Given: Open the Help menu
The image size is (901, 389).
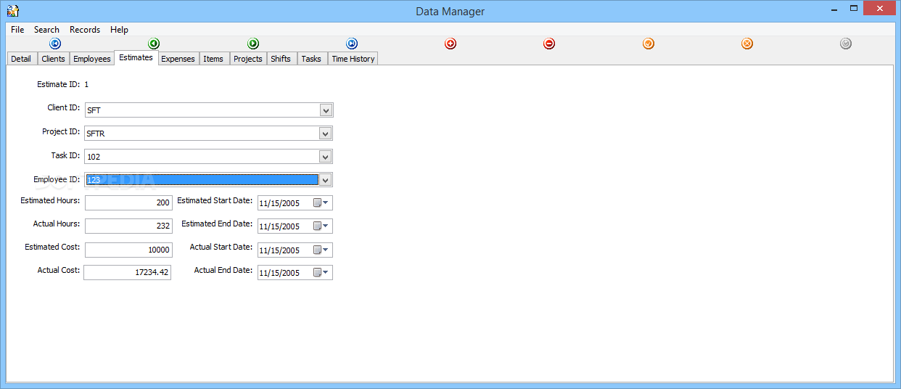Looking at the screenshot, I should pos(119,30).
